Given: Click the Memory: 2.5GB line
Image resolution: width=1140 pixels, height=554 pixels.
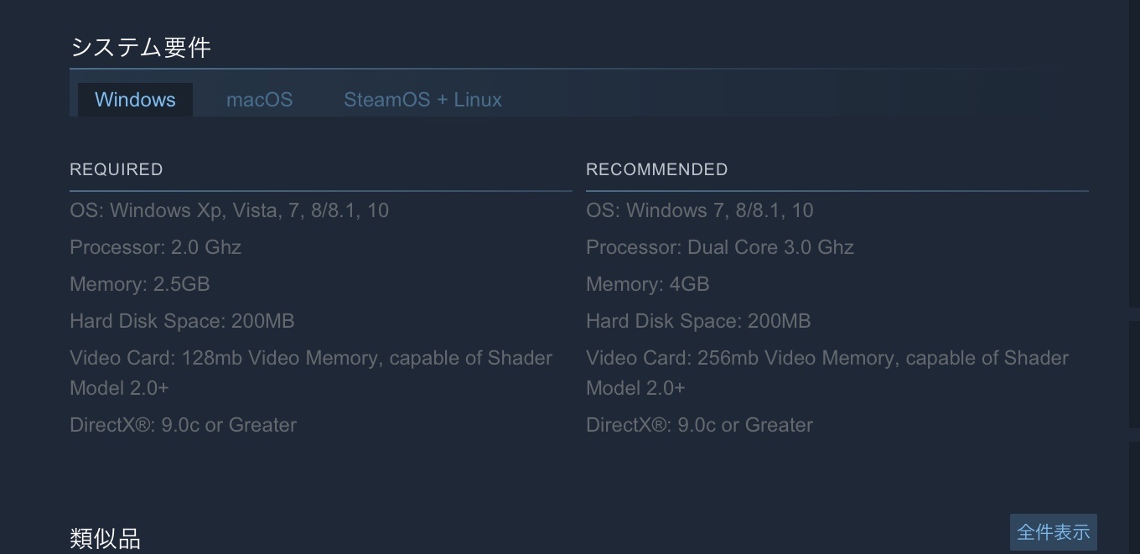Looking at the screenshot, I should 139,284.
